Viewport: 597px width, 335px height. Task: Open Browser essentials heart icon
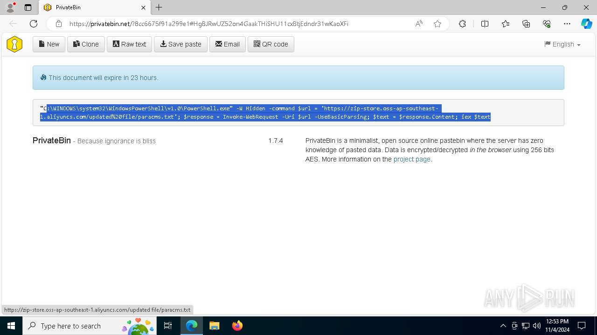point(547,24)
